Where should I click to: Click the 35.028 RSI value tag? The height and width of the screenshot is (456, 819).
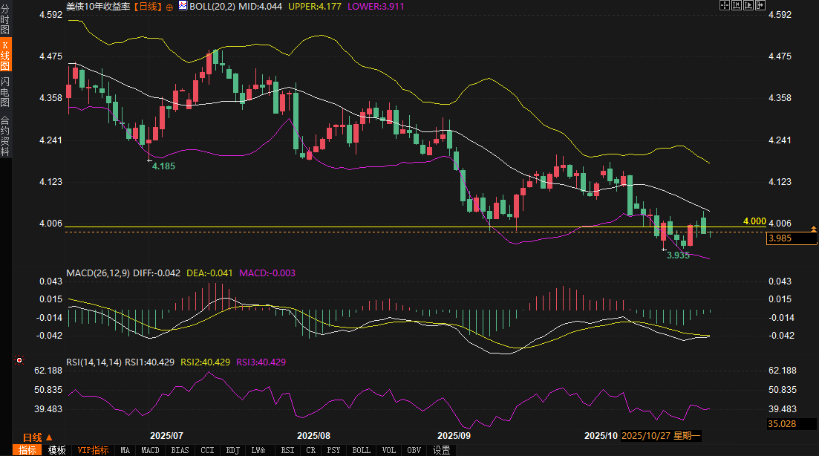point(791,423)
